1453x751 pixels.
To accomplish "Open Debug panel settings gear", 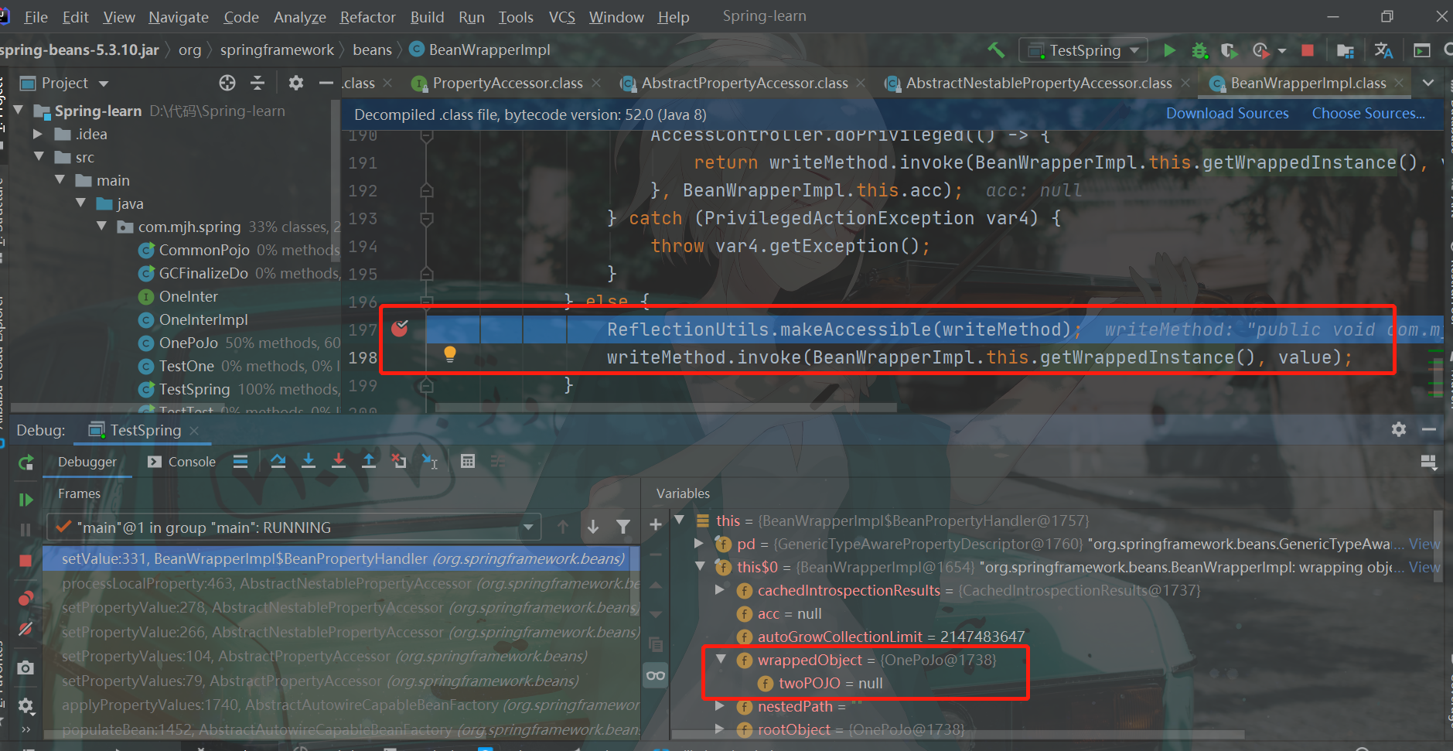I will [1399, 429].
